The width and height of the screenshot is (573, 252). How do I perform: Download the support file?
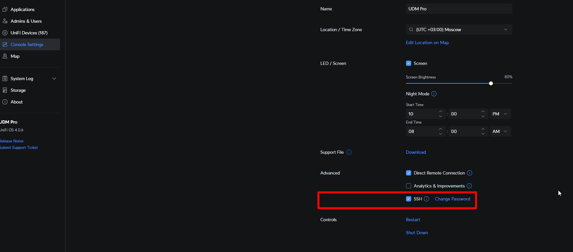pos(416,152)
